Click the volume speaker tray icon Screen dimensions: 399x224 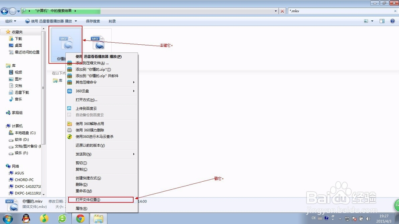point(368,219)
